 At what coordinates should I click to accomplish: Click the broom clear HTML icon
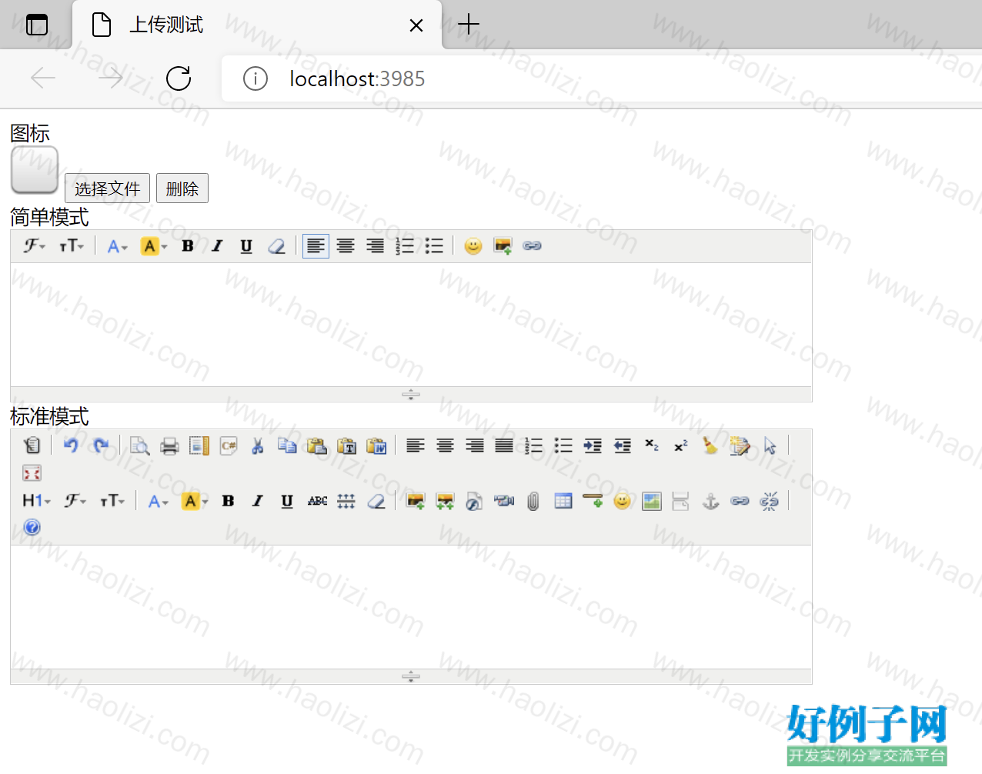tap(710, 445)
